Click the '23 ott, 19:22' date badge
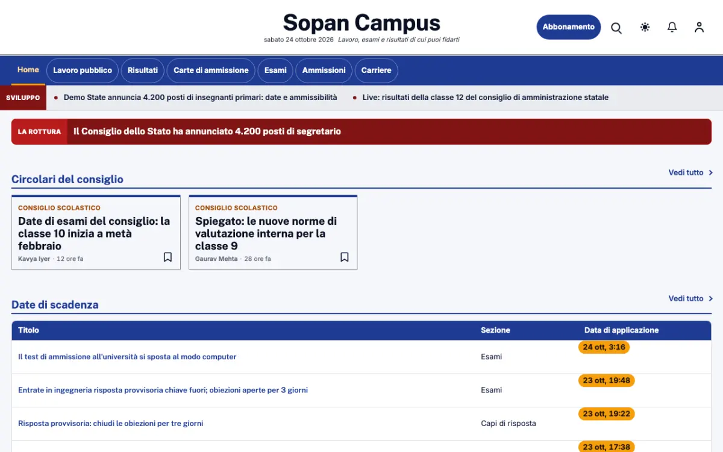 click(606, 414)
